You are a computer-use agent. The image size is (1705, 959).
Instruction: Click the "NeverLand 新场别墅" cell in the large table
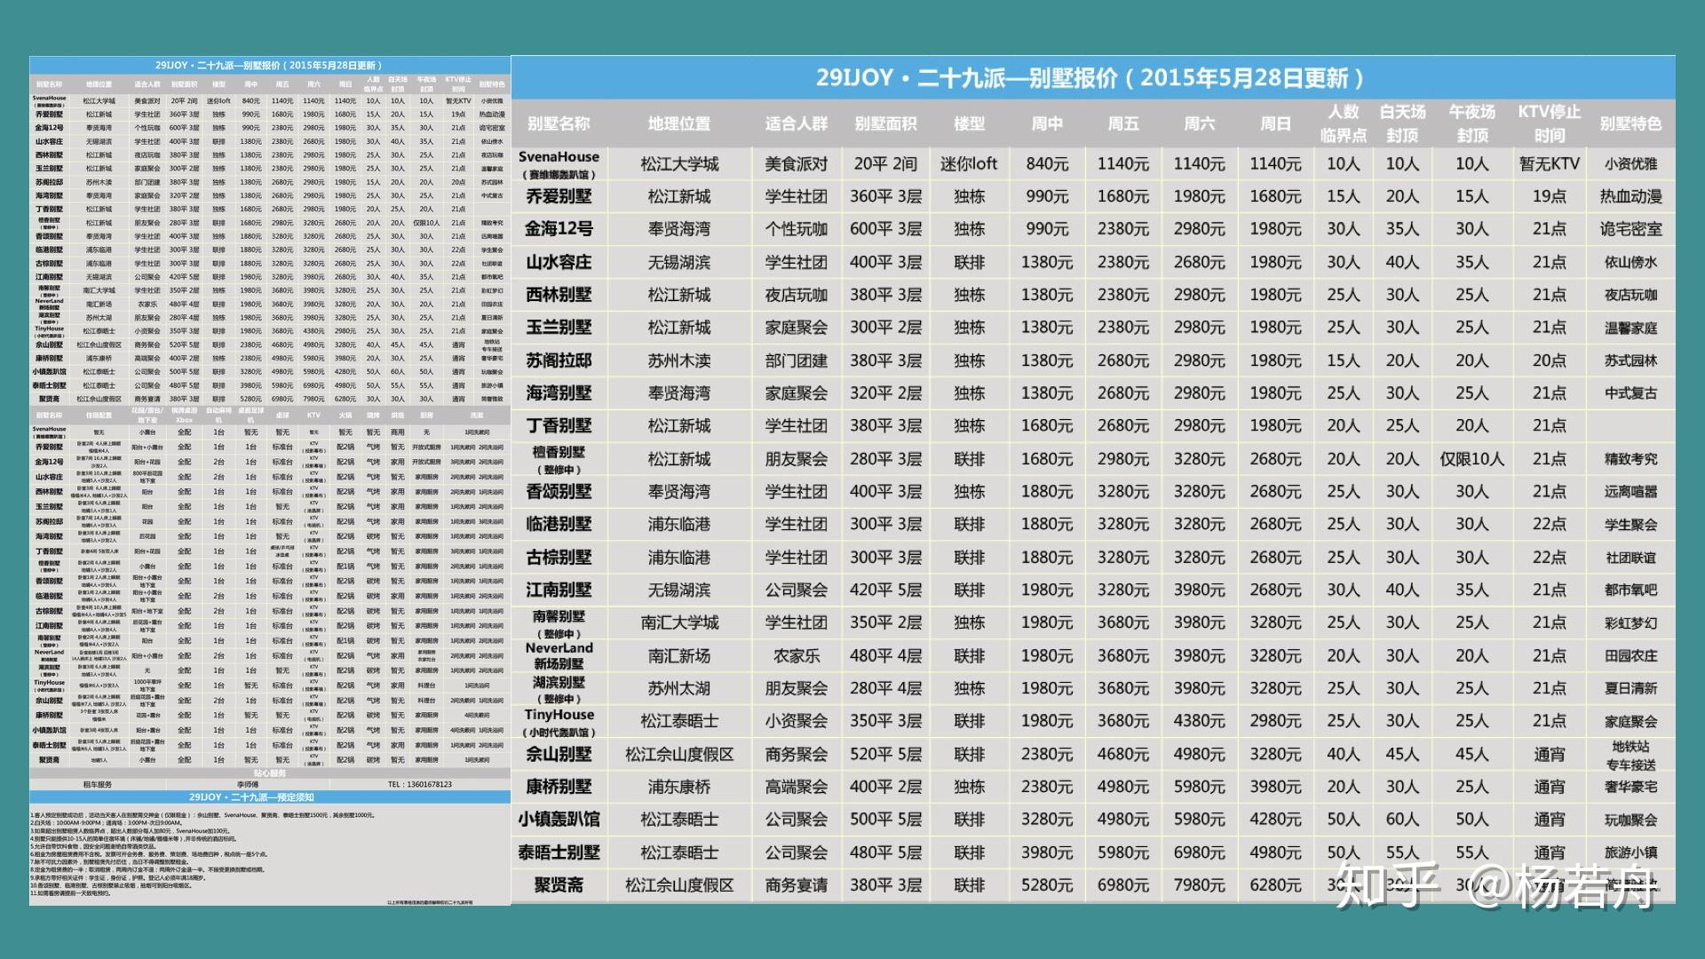tap(559, 655)
